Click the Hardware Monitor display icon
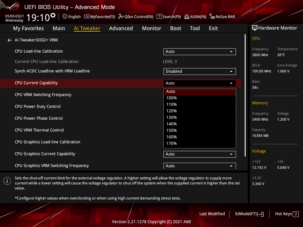The width and height of the screenshot is (303, 227). (x=255, y=28)
